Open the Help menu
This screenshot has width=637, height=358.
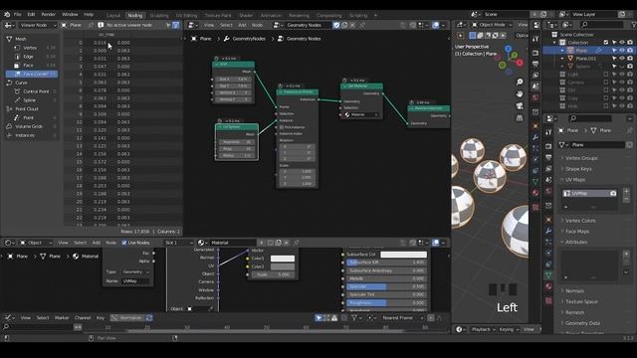pos(89,14)
